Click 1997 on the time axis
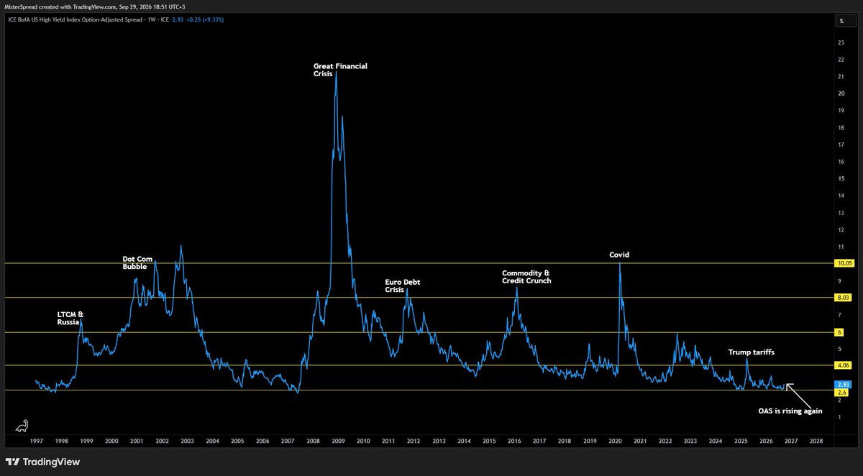Screen dimensions: 863x476 (36, 440)
